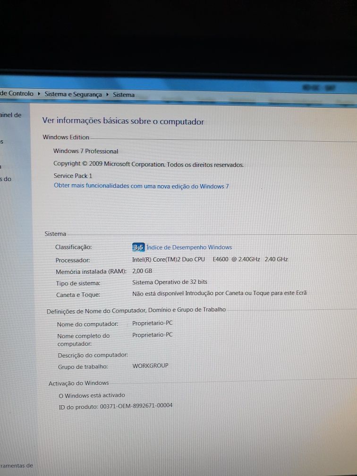Click Activação do Windows section heading
This screenshot has height=476, width=357.
(78, 383)
